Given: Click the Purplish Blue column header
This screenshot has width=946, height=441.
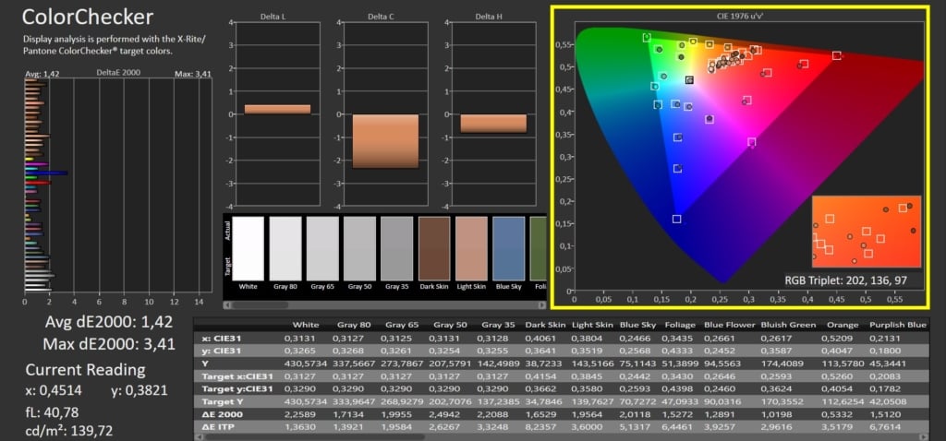Looking at the screenshot, I should 897,325.
